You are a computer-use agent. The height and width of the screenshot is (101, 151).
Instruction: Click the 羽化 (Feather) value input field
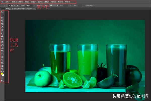coord(28,5)
